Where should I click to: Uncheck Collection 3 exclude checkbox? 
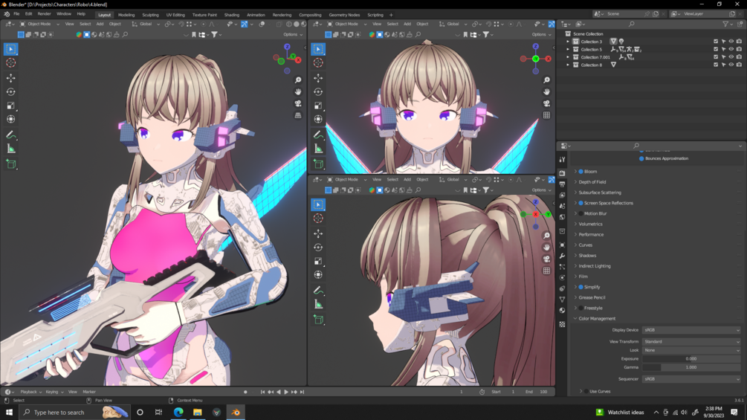[x=716, y=42]
